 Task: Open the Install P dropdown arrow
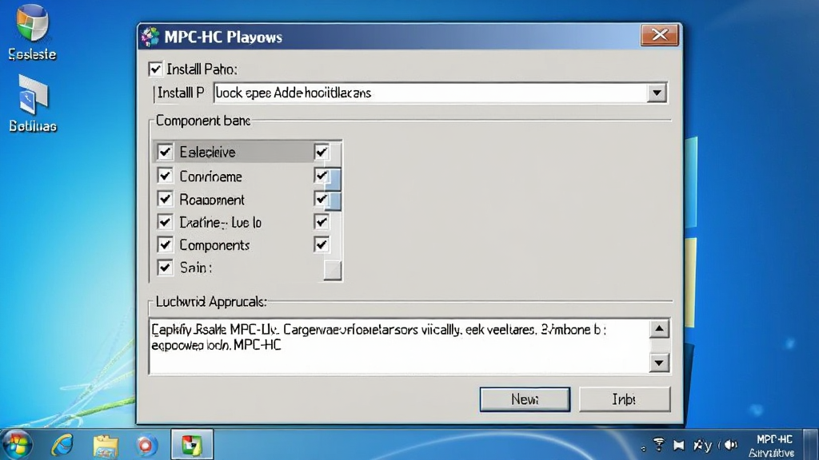(657, 93)
